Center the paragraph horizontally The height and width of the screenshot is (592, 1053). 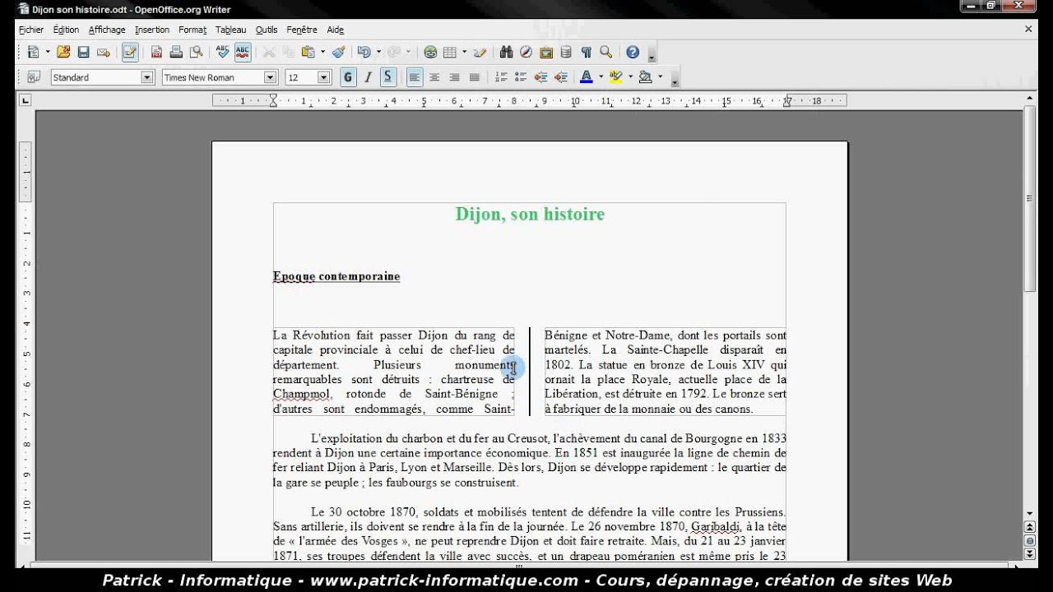point(434,77)
